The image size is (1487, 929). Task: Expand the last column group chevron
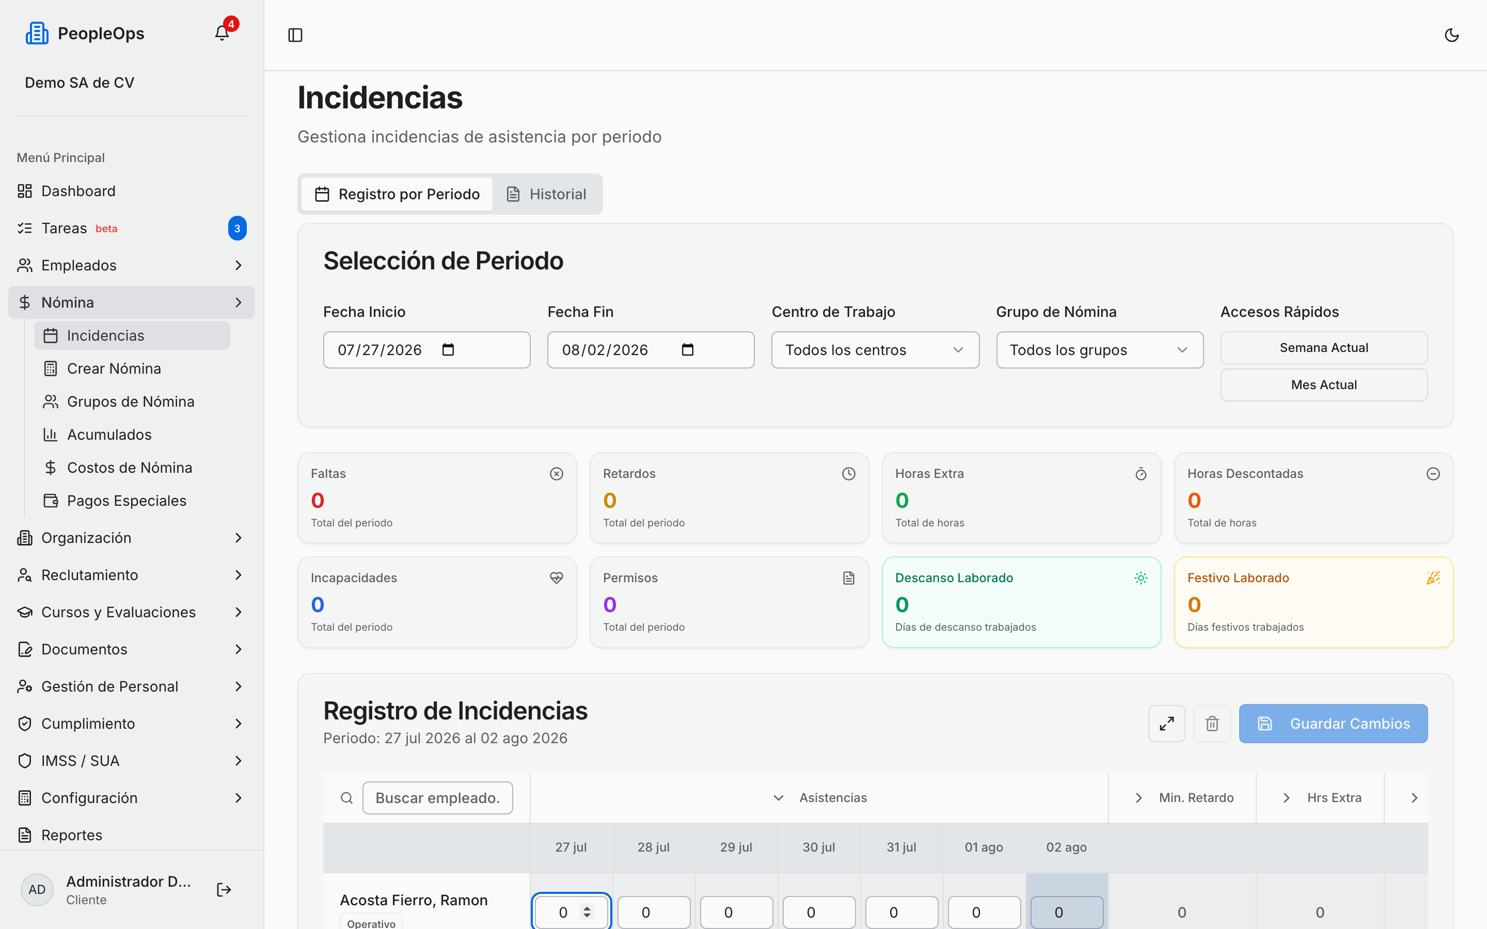click(x=1415, y=797)
